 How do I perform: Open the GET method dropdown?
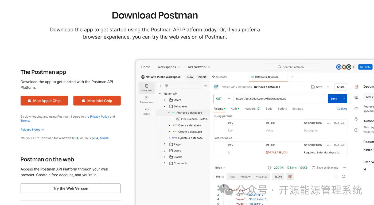(x=223, y=99)
